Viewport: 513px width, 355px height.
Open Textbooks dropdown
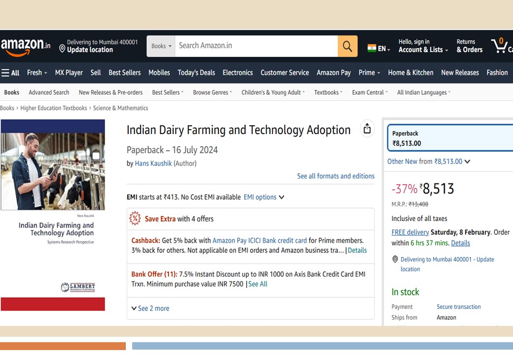pyautogui.click(x=328, y=93)
